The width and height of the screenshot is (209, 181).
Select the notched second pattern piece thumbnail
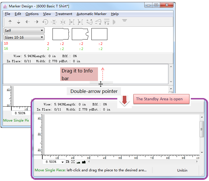tap(80, 34)
